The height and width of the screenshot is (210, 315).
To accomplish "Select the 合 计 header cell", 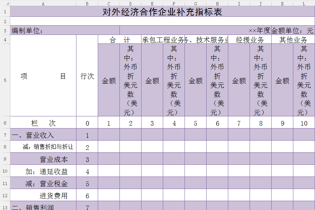I will 119,40.
